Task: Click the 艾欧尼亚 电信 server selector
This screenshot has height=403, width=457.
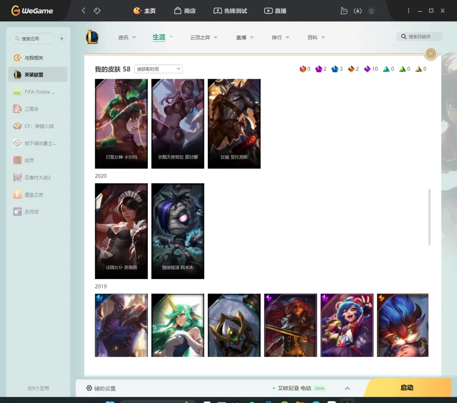Action: pos(299,388)
